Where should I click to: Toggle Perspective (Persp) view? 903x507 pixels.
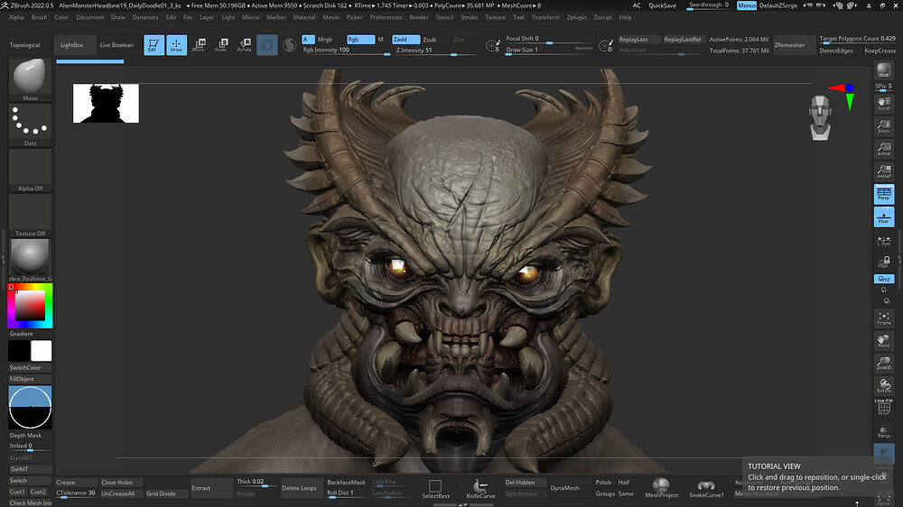pos(883,194)
